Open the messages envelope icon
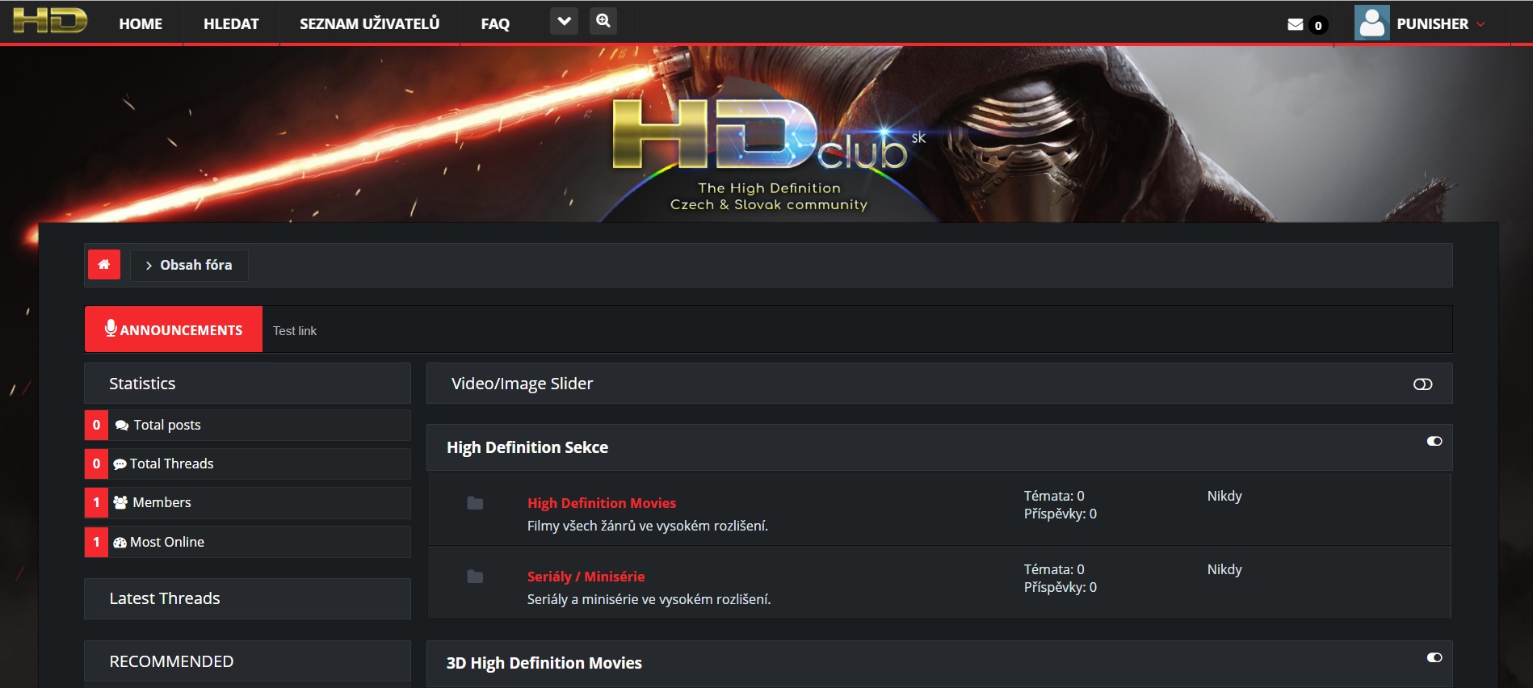Image resolution: width=1533 pixels, height=688 pixels. (x=1296, y=24)
